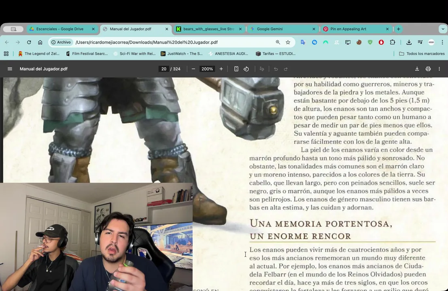Click the zoom magnifier in address bar
Screen dimensions: 448x291
(x=278, y=42)
